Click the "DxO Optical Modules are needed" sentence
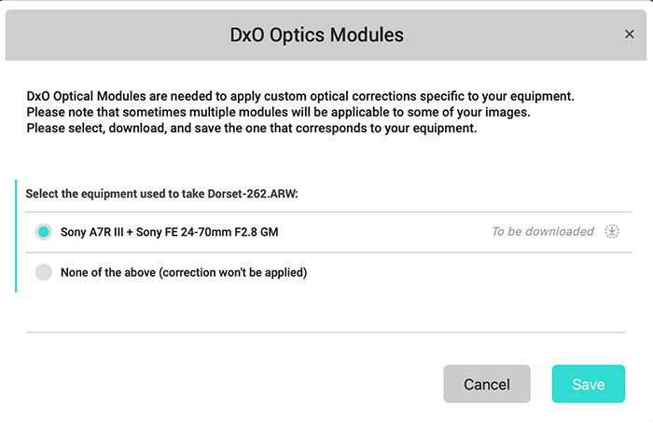653x437 pixels. (299, 96)
